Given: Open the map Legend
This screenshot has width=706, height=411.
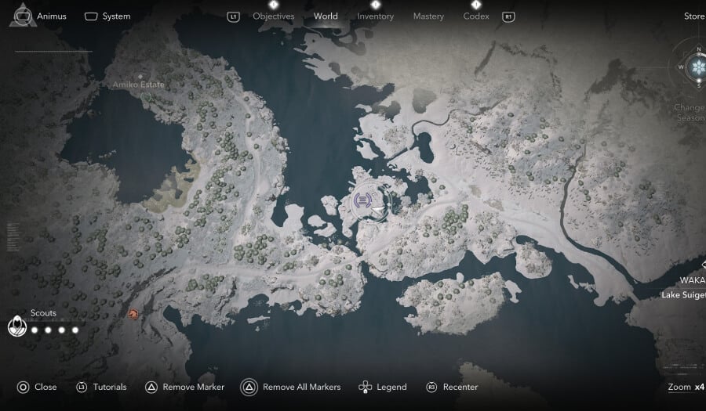Looking at the screenshot, I should pyautogui.click(x=391, y=387).
